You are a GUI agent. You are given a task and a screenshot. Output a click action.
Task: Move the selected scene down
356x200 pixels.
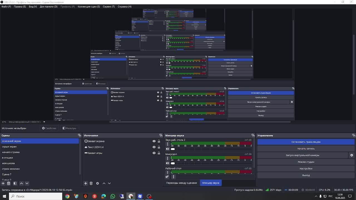27,183
